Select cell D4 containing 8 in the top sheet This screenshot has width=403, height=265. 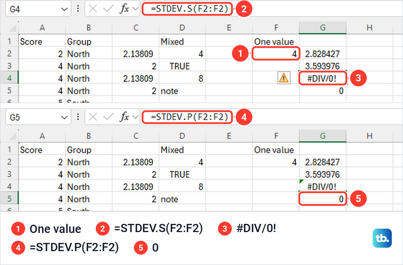182,78
